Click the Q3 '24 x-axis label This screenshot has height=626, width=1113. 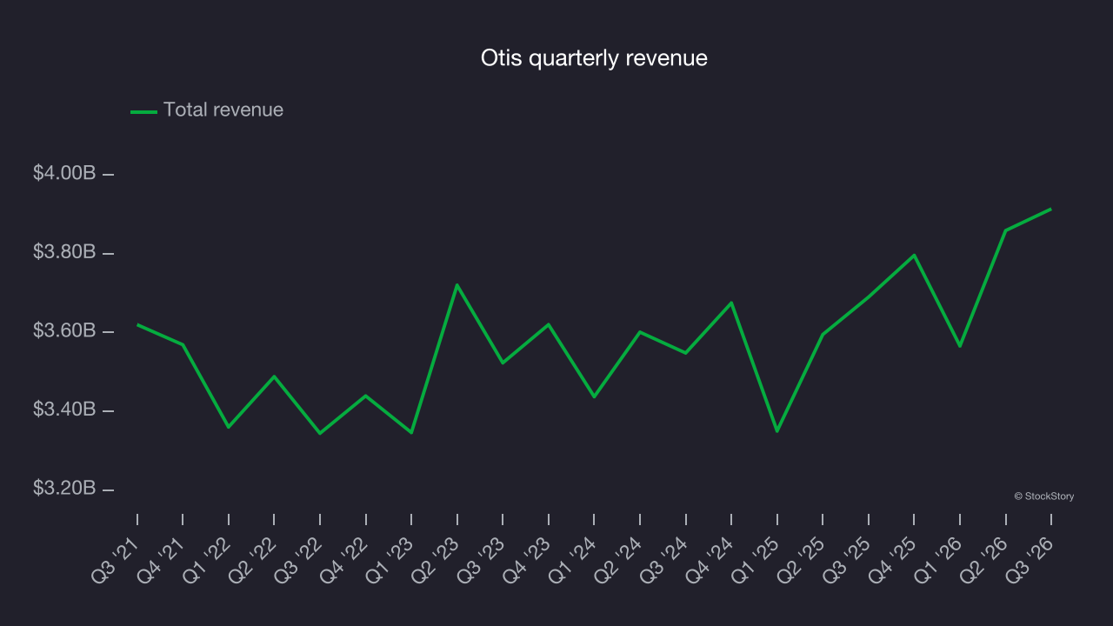click(x=663, y=559)
